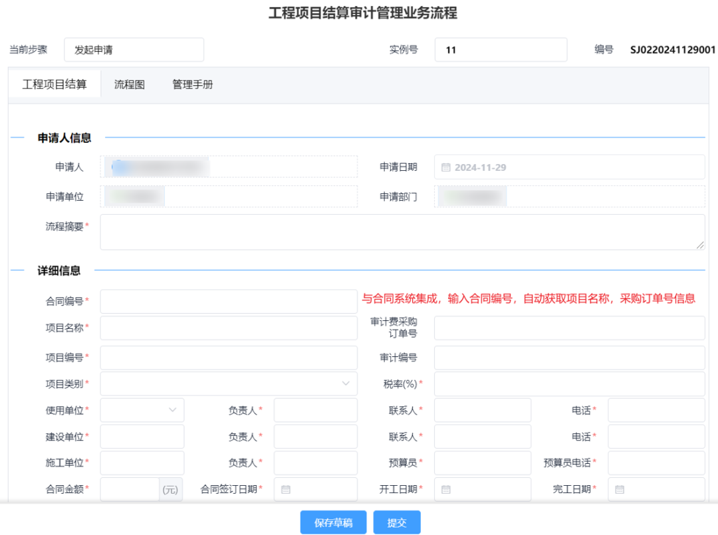718x535 pixels.
Task: Click the 实例号 field showing 11
Action: 501,50
